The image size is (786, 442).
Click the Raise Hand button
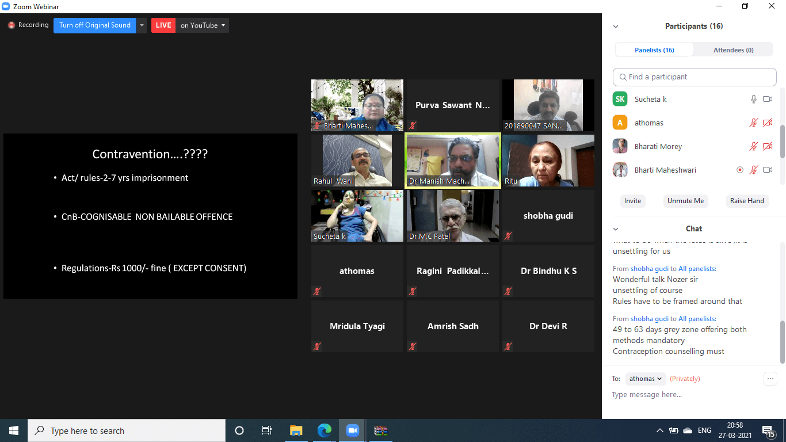[747, 201]
